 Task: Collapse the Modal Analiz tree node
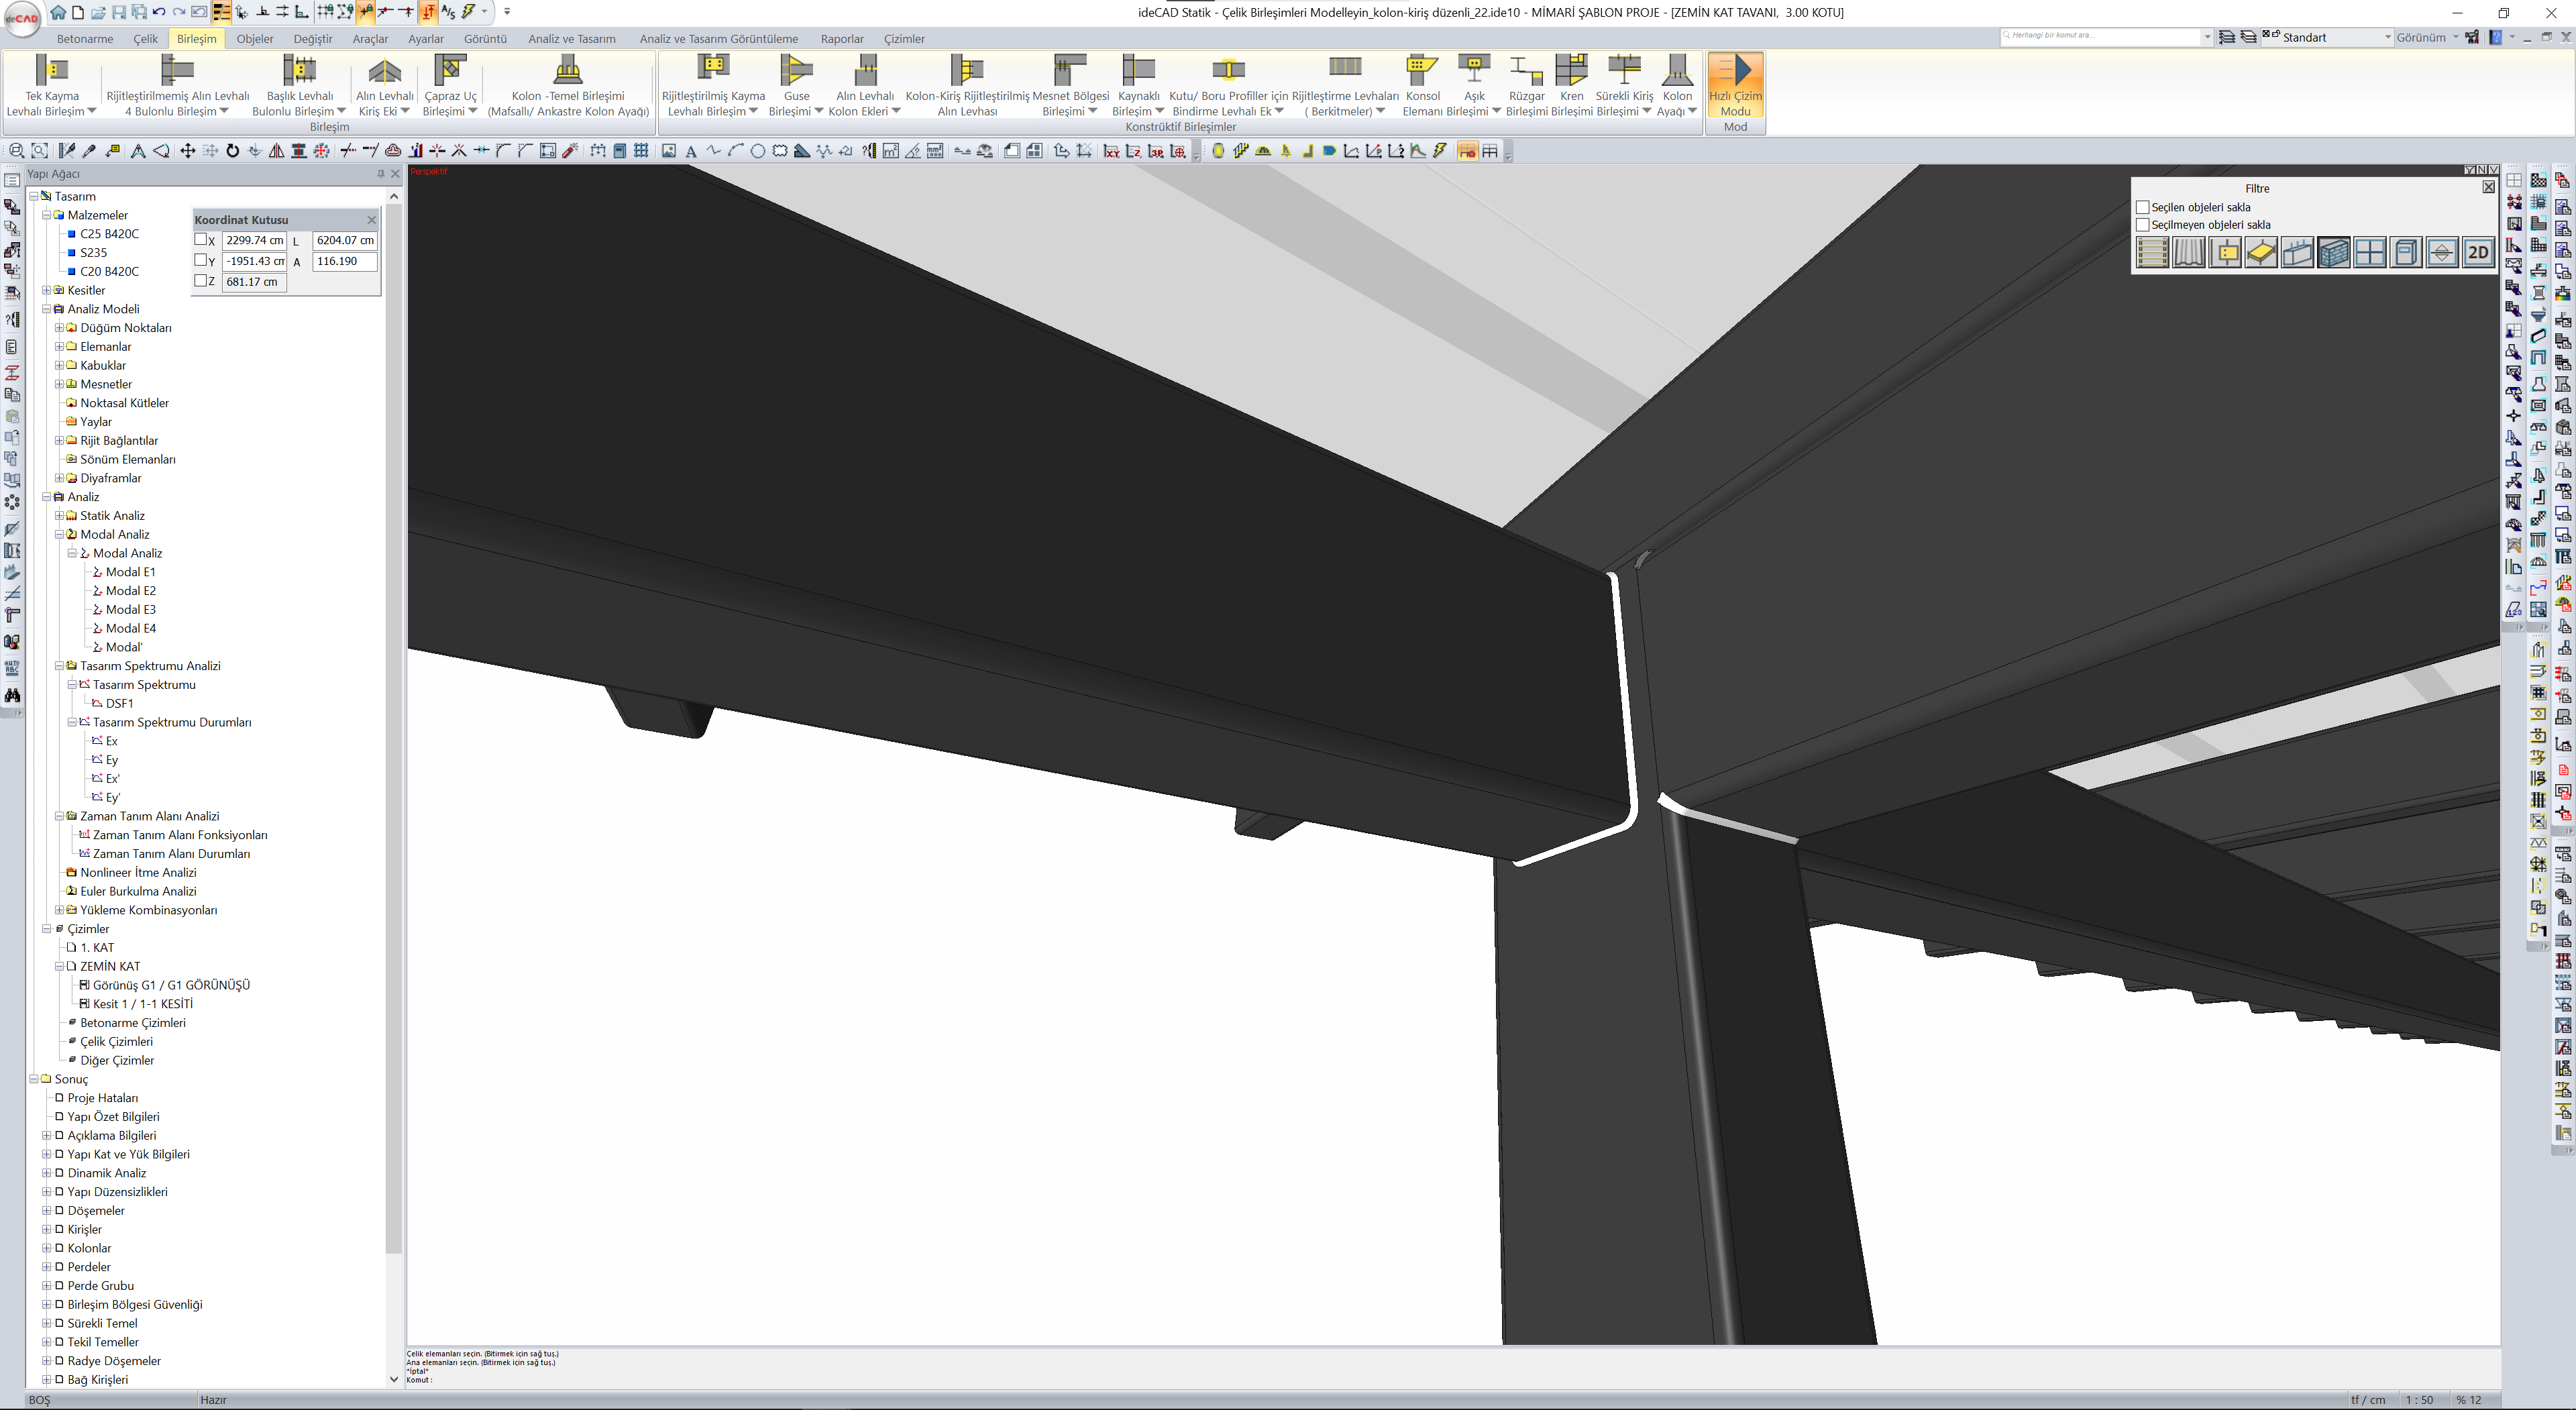tap(59, 535)
